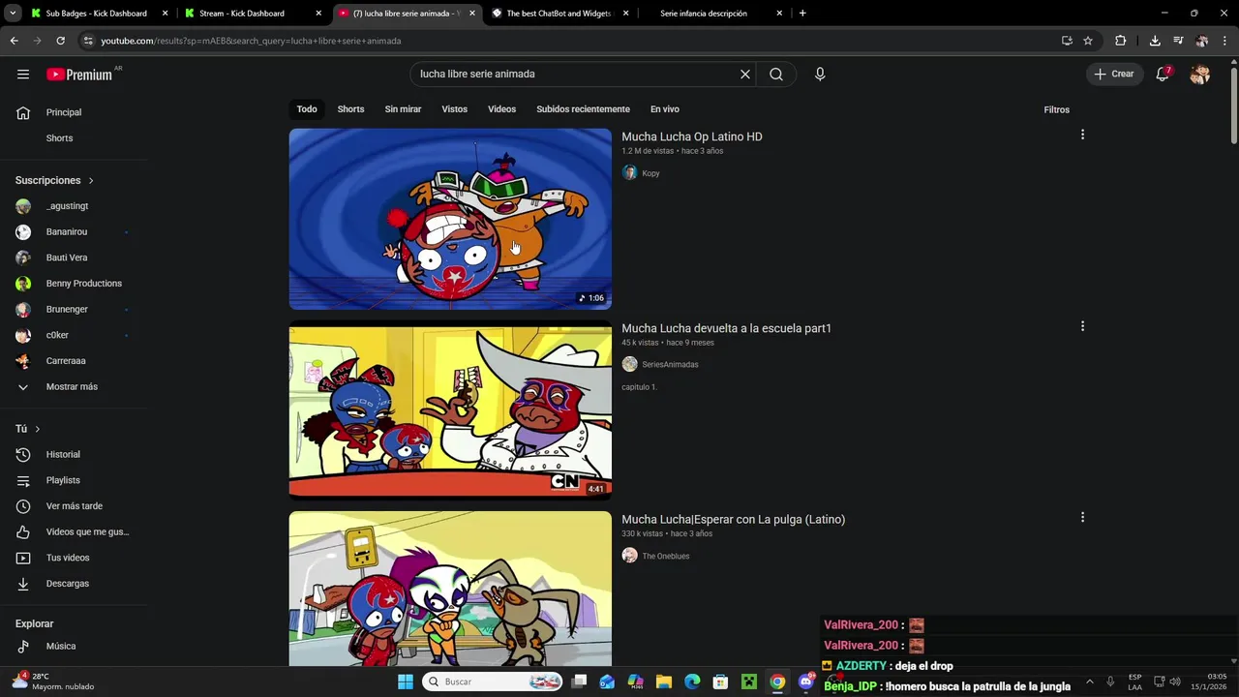Select the Subidos recientemente filter chip

pyautogui.click(x=583, y=109)
